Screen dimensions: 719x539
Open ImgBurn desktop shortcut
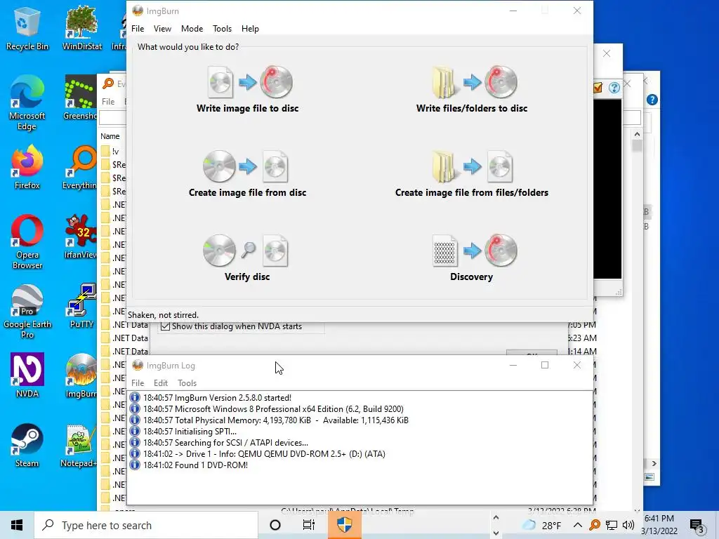pyautogui.click(x=81, y=375)
